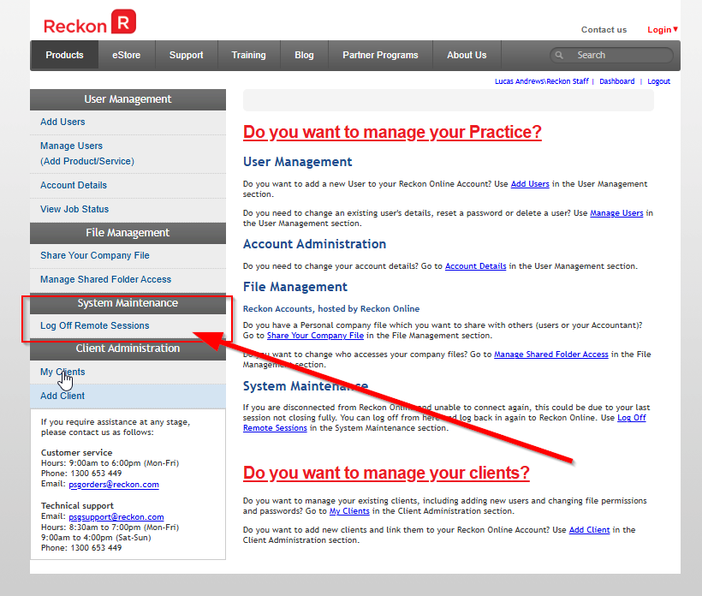Click the Share Your Company File link in body text
702x596 pixels.
click(x=315, y=336)
